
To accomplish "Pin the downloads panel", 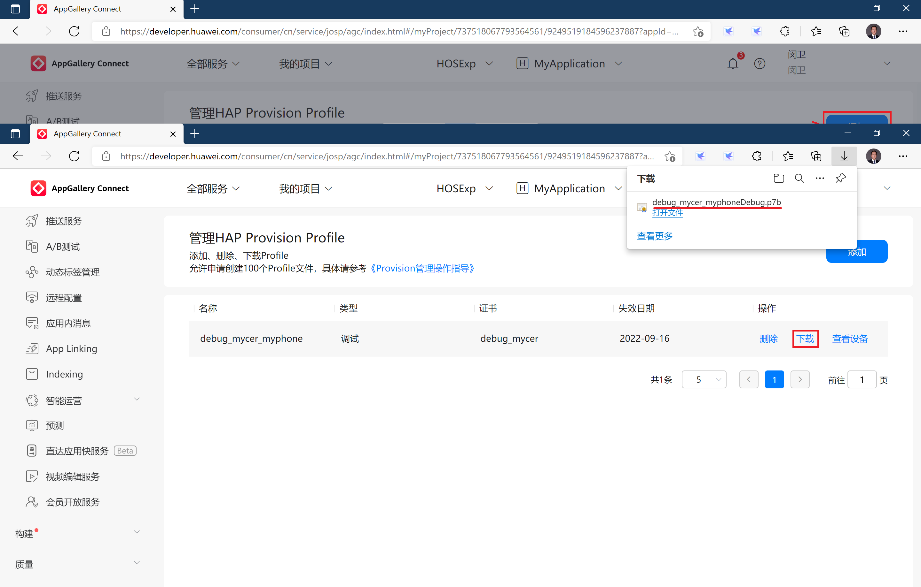I will [x=840, y=178].
